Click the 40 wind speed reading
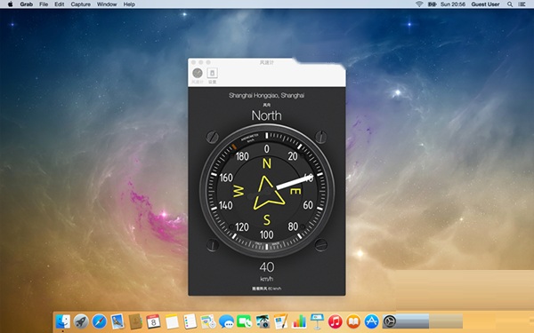The width and height of the screenshot is (534, 333). click(x=267, y=267)
